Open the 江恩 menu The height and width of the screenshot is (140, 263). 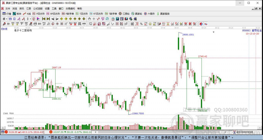pyautogui.click(x=29, y=8)
